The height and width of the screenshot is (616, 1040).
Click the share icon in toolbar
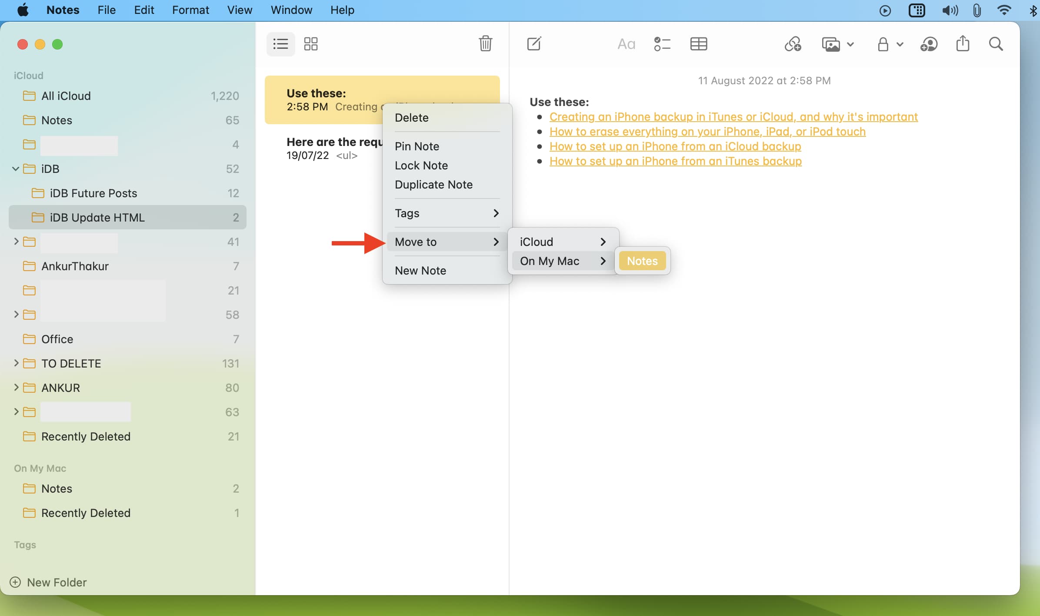[963, 43]
